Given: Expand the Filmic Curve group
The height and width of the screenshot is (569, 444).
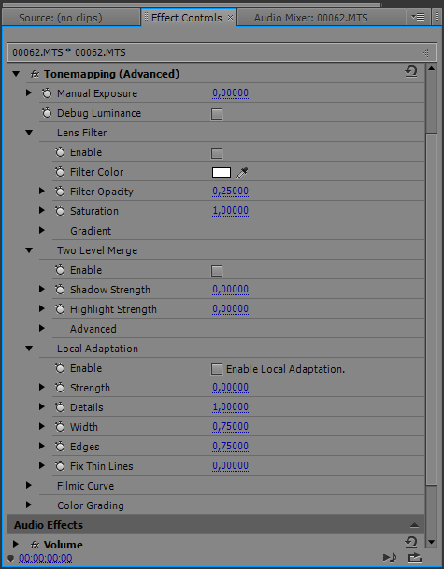Looking at the screenshot, I should 29,485.
